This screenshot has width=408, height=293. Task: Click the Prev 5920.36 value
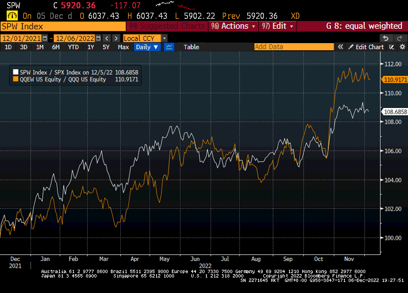coord(250,16)
